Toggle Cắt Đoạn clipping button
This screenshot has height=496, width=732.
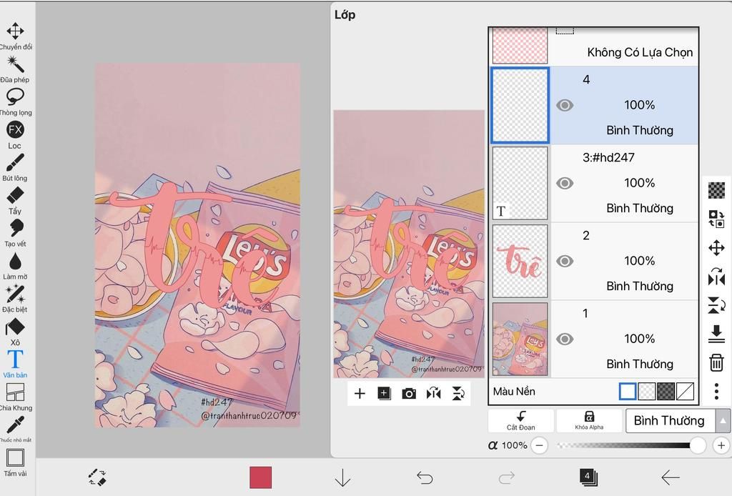tap(520, 420)
